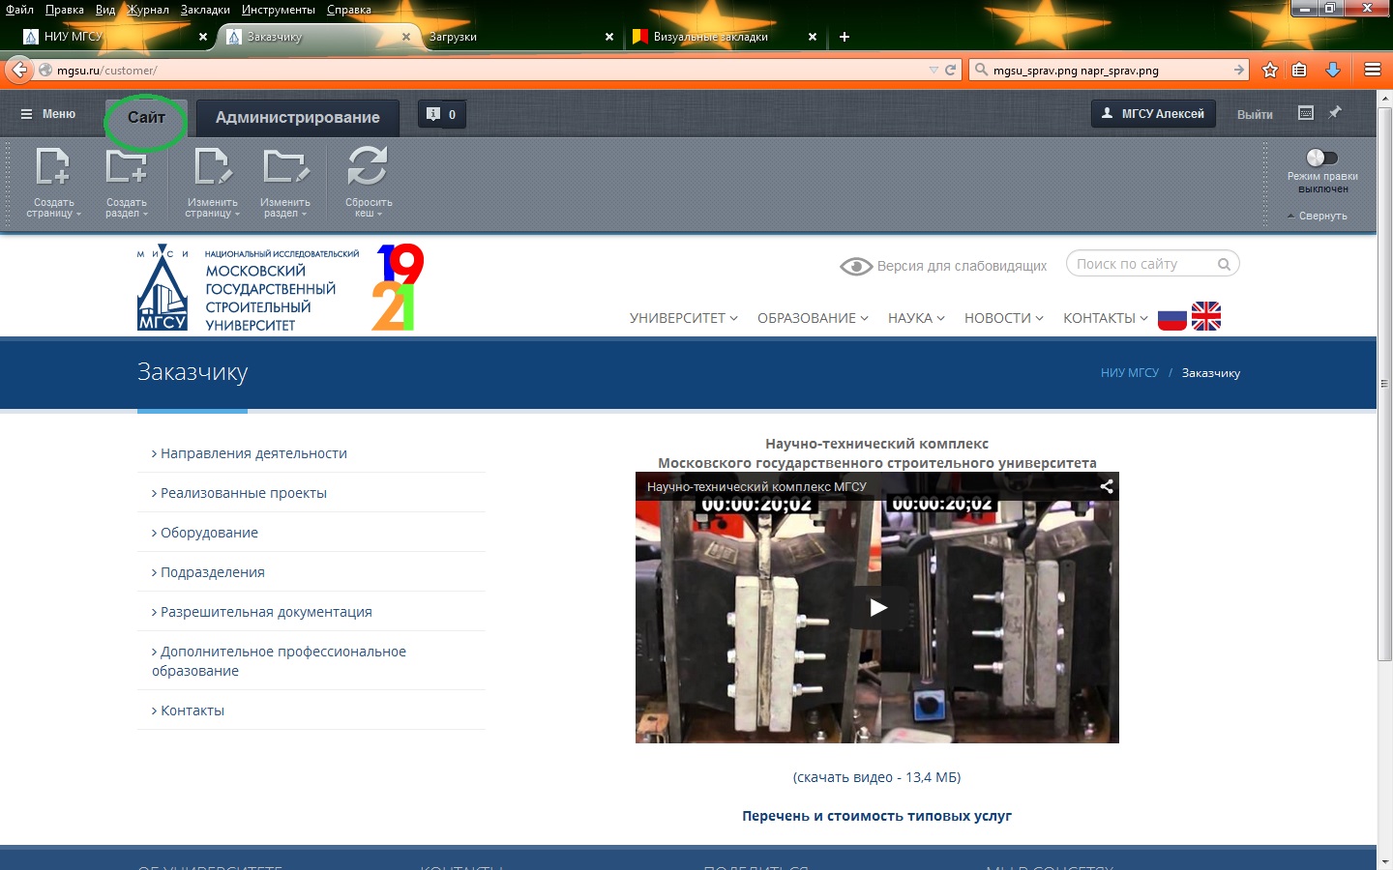Close the Загрузки tab

click(609, 37)
